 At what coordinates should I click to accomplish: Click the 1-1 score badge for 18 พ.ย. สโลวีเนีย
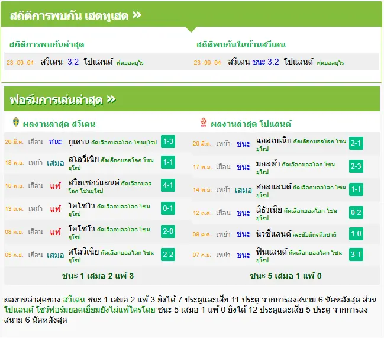click(168, 162)
